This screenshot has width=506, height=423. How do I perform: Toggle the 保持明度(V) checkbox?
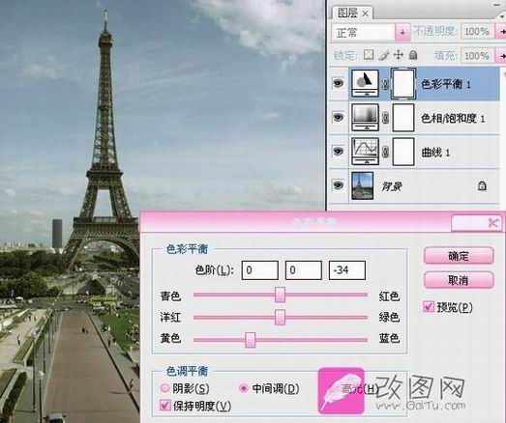pyautogui.click(x=164, y=405)
